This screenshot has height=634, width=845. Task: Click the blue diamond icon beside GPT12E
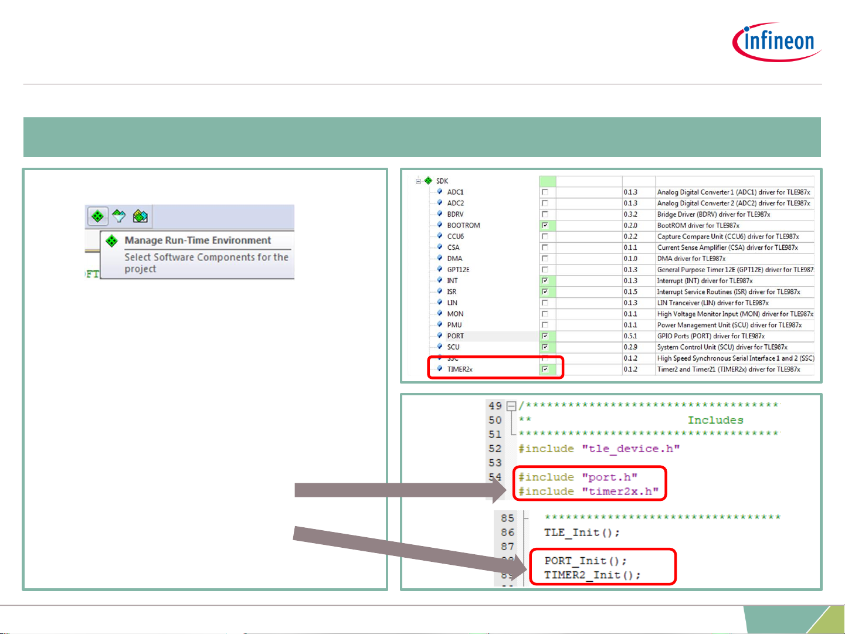point(440,270)
